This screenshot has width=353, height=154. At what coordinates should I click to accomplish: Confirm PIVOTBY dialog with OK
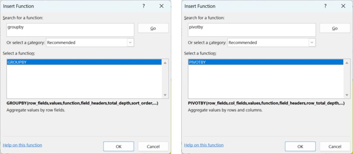coord(300,146)
